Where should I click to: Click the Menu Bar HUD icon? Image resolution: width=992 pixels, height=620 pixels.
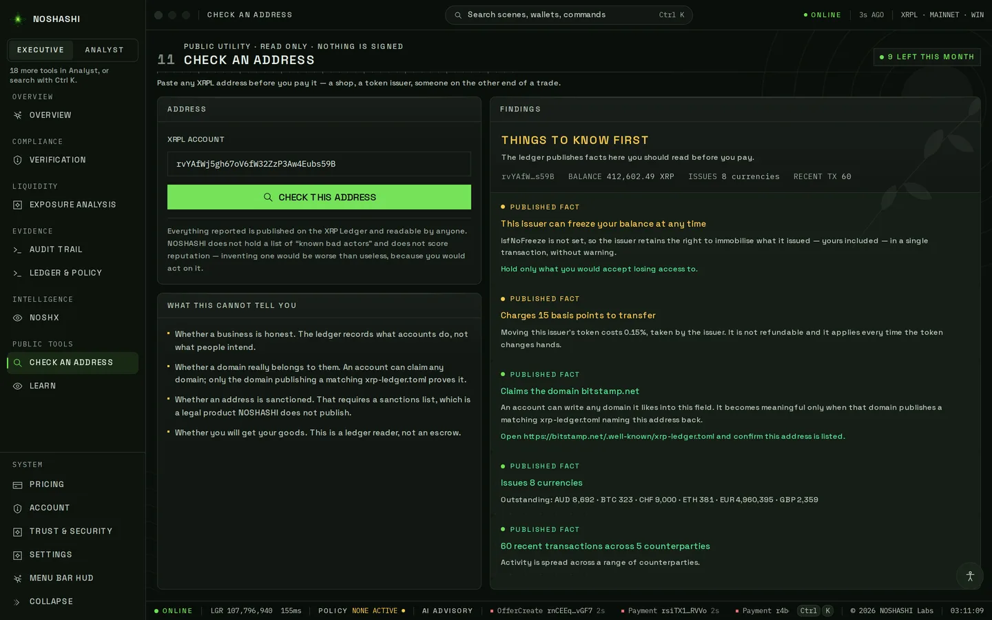click(x=18, y=579)
